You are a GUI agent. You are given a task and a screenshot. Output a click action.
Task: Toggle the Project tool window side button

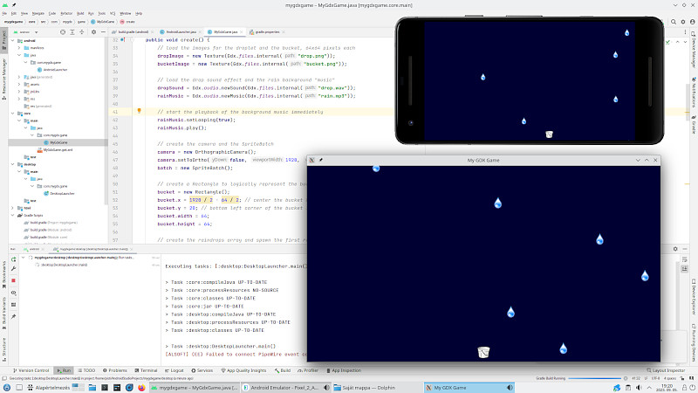4,38
